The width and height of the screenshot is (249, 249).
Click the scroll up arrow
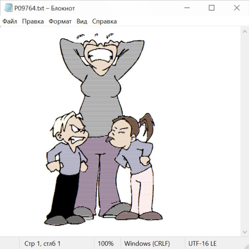[x=245, y=32]
